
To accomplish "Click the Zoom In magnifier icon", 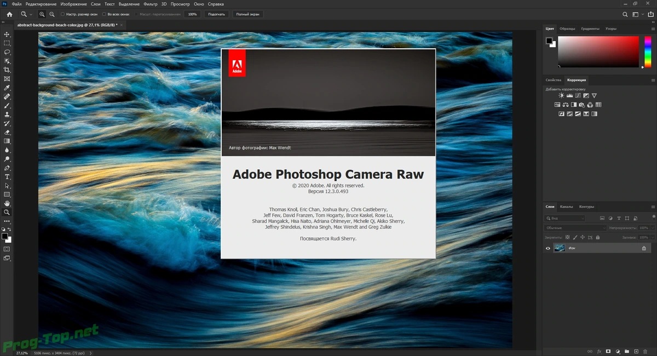I will point(42,14).
